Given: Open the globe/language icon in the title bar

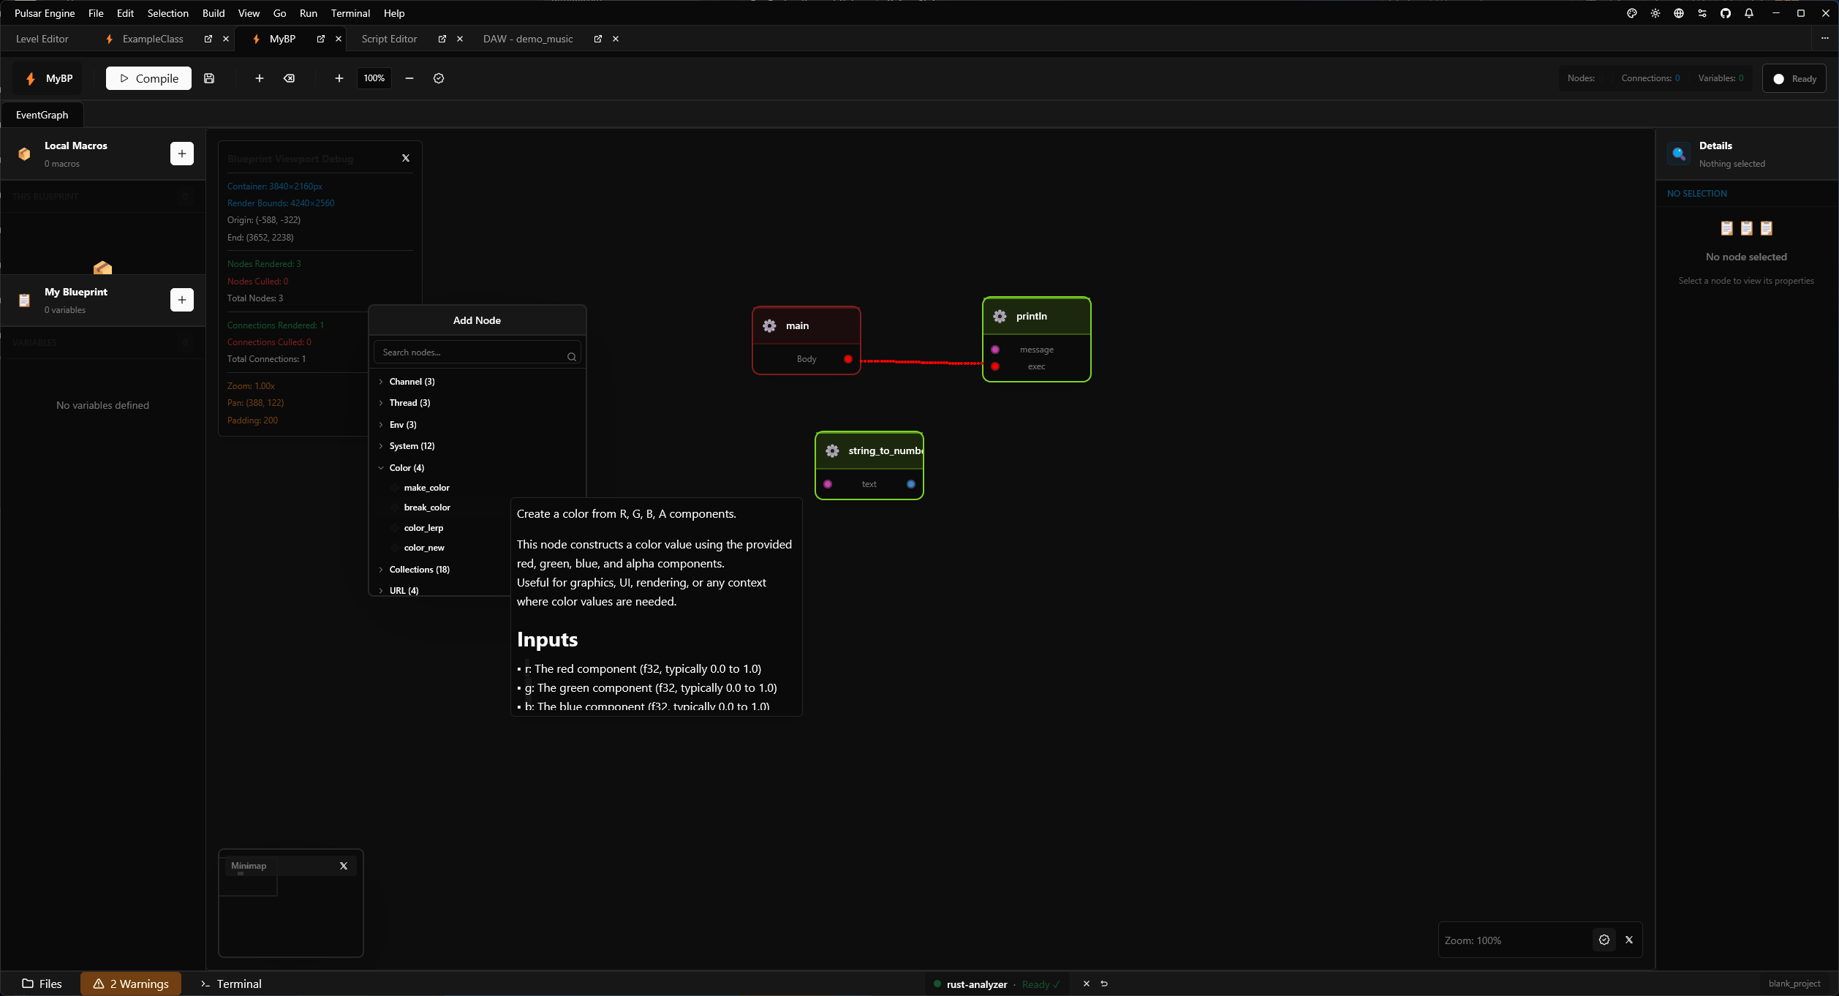Looking at the screenshot, I should coord(1678,13).
